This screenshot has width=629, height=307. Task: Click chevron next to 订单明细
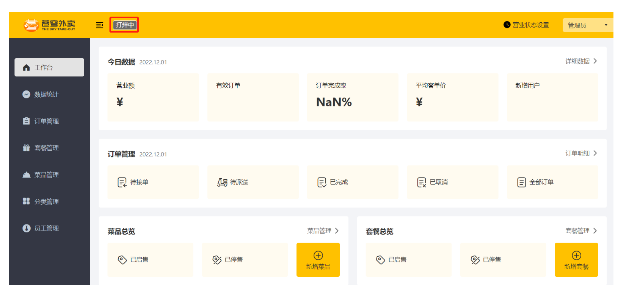[595, 153]
